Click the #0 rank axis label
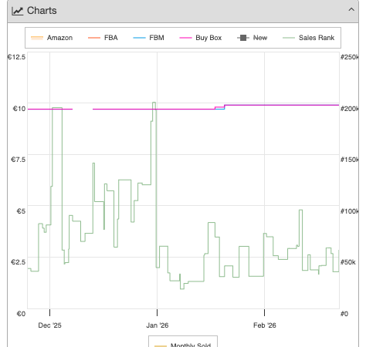366x347 pixels. tap(344, 314)
